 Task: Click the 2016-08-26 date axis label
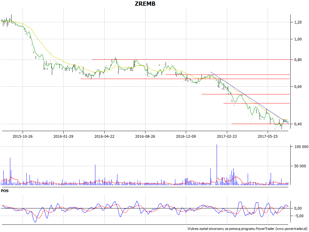pos(145,136)
